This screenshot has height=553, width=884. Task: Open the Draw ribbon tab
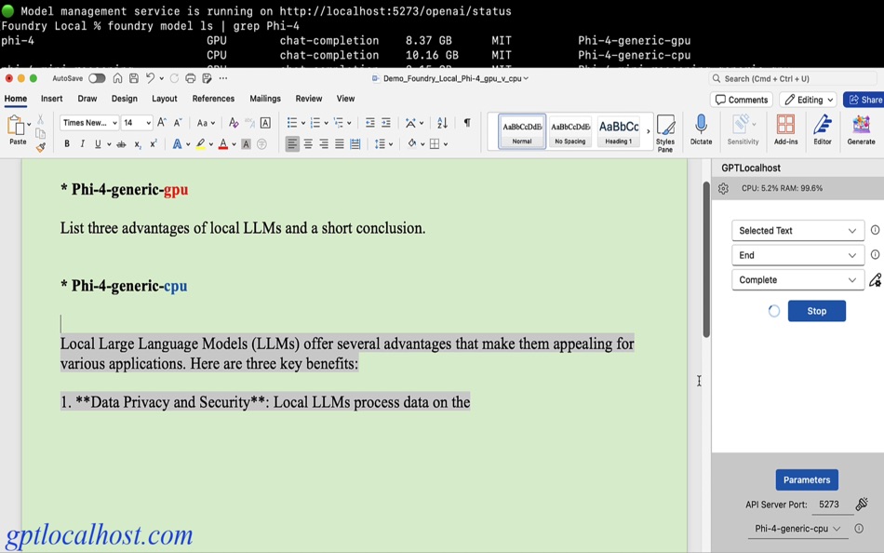coord(87,99)
